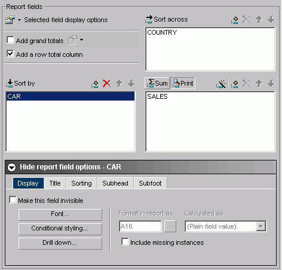Add a new field to Sort by list

95,83
